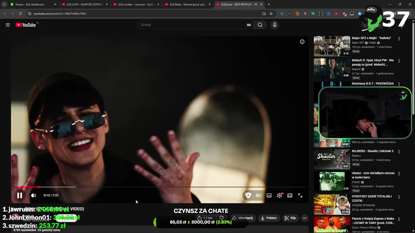Reload the current page
Viewport: 415px width, 233px height.
20,14
